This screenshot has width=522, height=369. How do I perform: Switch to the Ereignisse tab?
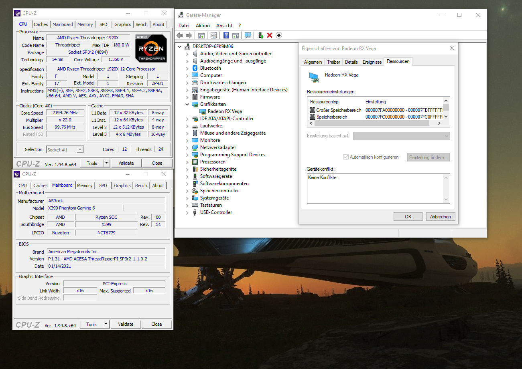pos(372,62)
